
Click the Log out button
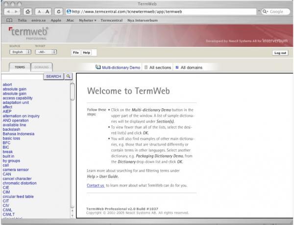(280, 53)
